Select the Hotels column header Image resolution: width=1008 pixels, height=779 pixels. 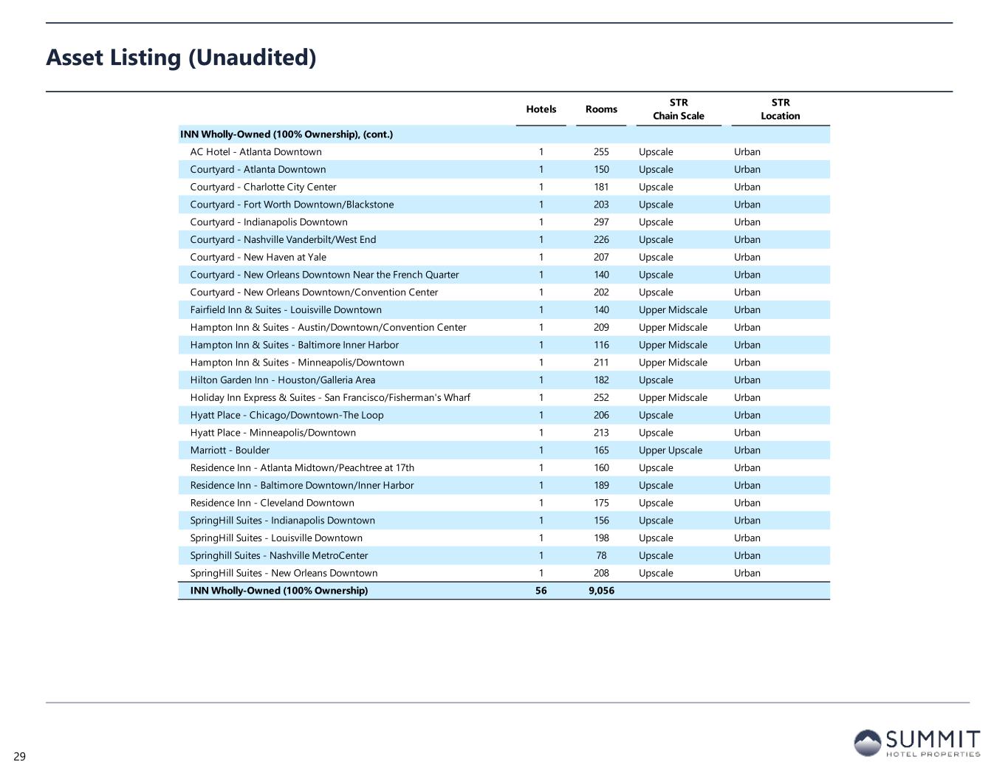541,109
